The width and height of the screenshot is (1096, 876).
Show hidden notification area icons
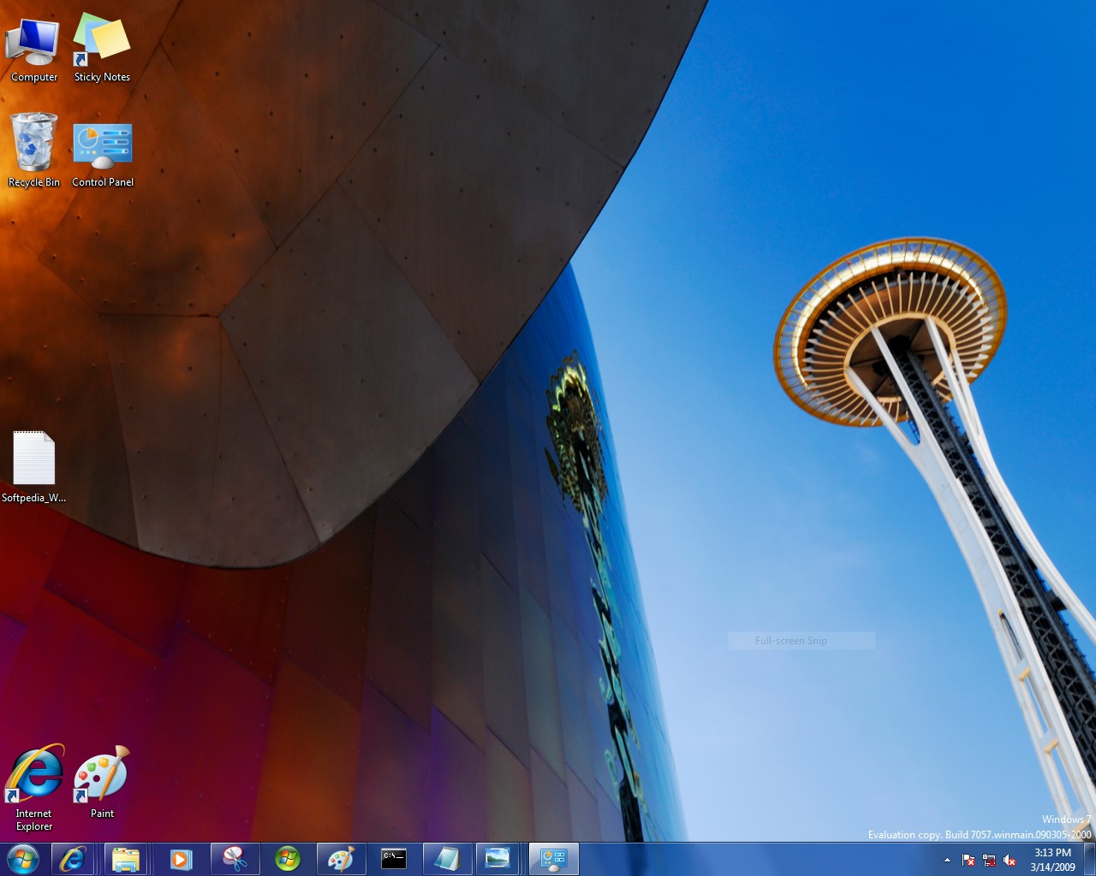point(947,860)
